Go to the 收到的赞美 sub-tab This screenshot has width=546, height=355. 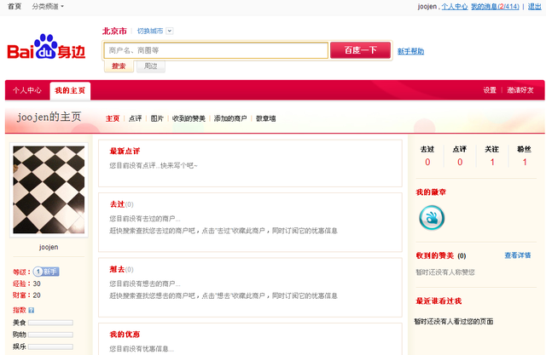coord(189,118)
